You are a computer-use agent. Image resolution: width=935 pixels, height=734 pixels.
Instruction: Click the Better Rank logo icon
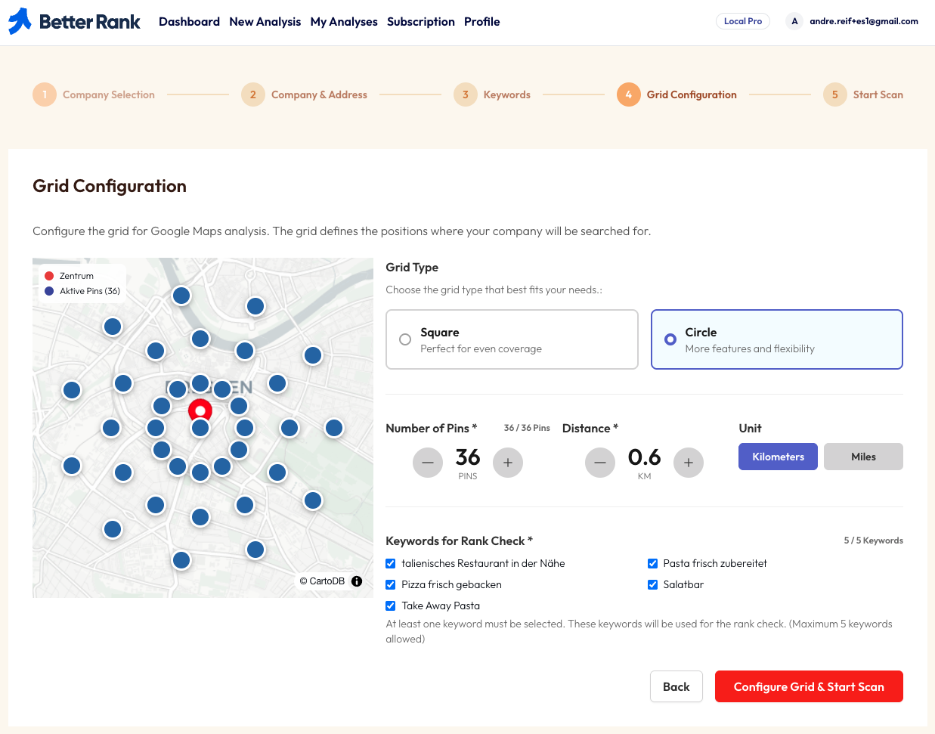(x=18, y=21)
